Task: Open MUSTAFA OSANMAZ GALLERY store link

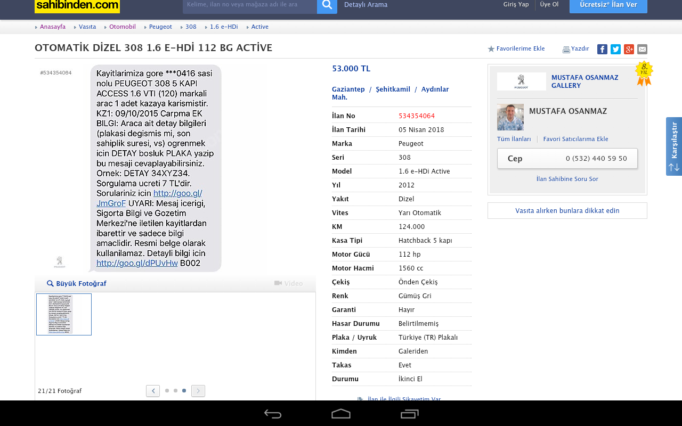Action: (585, 81)
